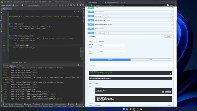Open Chrome icon on the taskbar
The image size is (197, 111).
141,109
